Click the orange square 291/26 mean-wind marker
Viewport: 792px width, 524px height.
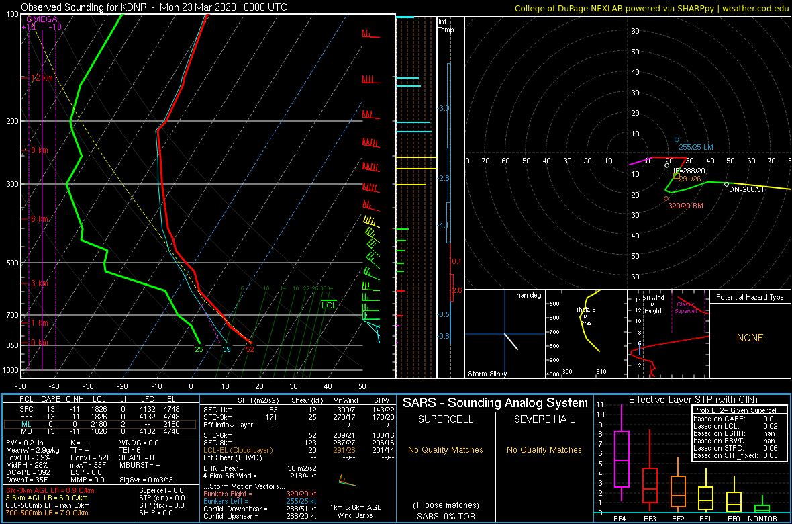coord(677,175)
